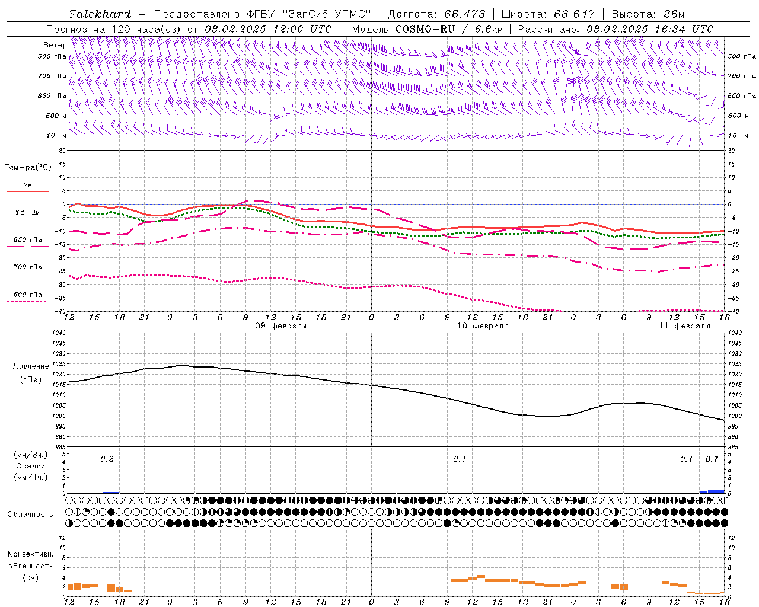The image size is (759, 607).
Task: Select the model name 'COSMO-RU / 6.6км'
Action: (449, 29)
